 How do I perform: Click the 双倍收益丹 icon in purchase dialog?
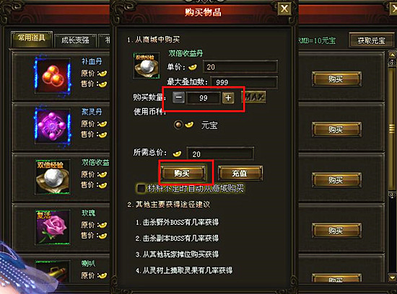click(x=147, y=66)
